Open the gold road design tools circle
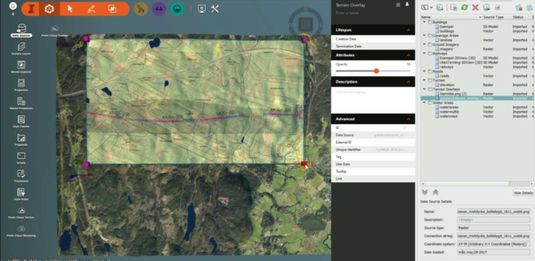Screen dimensions: 535x261 (140, 9)
